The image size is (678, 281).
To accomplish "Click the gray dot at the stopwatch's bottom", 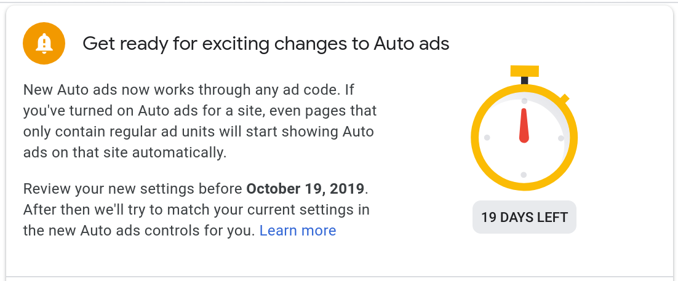I will point(524,175).
